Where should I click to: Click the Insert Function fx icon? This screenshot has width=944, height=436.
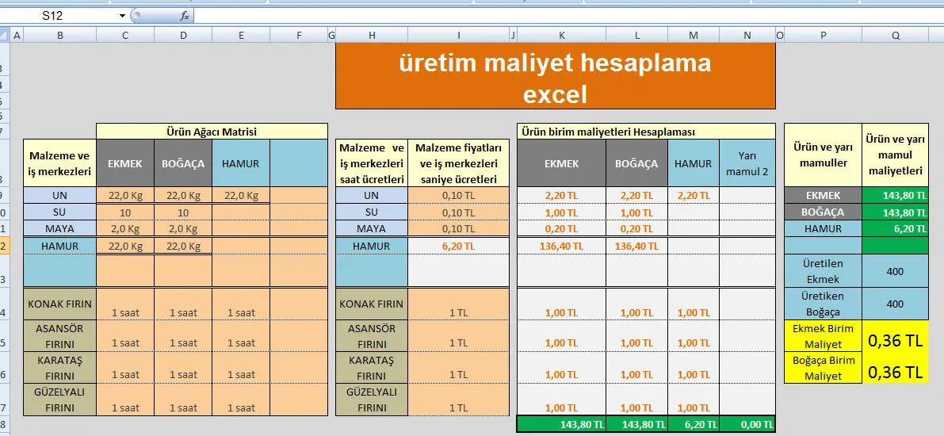tap(184, 15)
